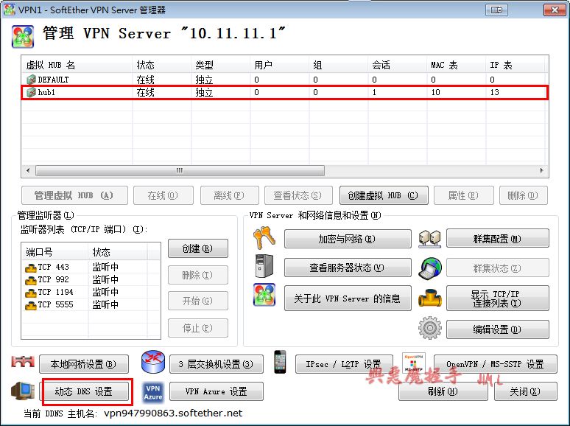This screenshot has width=570, height=426.
Task: Open 动态 DNS 设置
Action: point(85,391)
